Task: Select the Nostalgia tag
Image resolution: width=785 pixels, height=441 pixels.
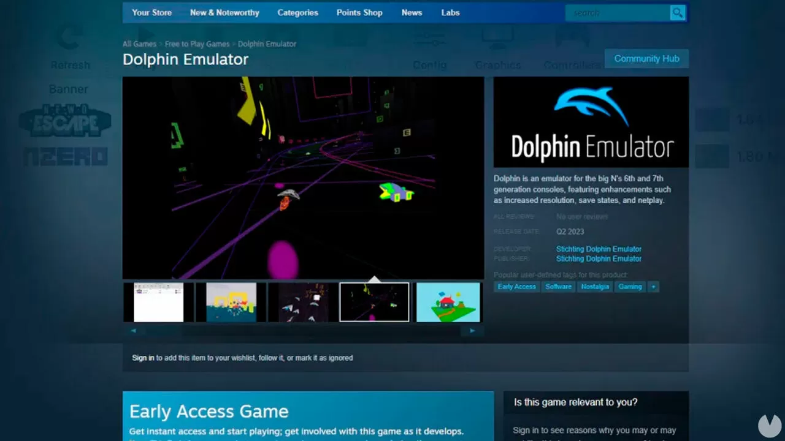Action: [595, 286]
